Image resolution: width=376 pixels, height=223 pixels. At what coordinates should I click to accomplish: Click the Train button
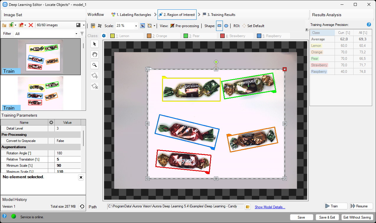(336, 206)
